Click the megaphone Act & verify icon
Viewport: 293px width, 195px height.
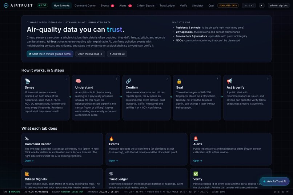229,81
